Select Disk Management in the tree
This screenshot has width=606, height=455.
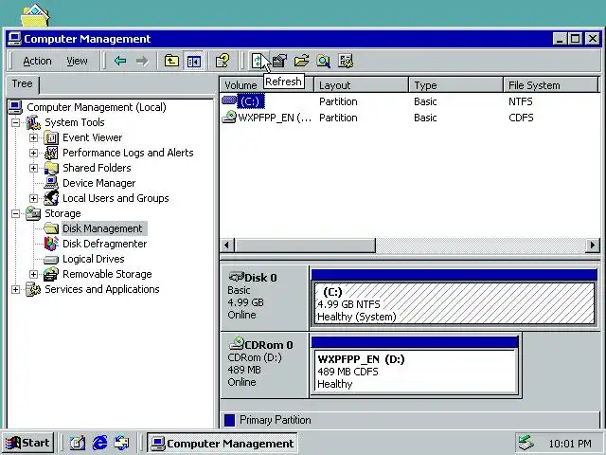coord(103,228)
